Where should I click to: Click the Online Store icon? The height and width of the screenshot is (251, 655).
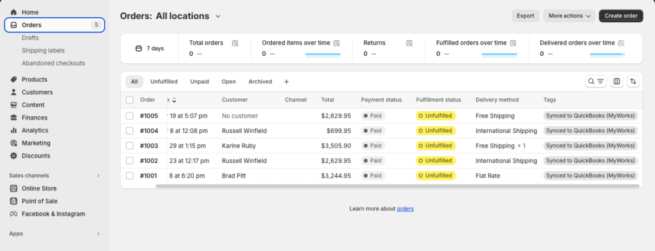pos(14,188)
